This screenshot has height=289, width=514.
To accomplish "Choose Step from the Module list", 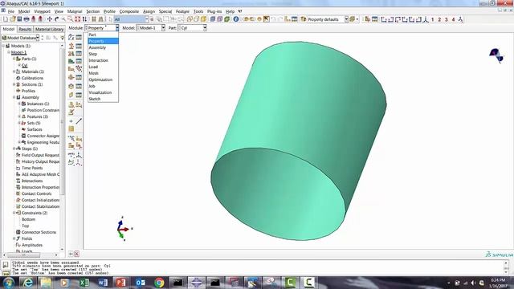I will coord(103,54).
